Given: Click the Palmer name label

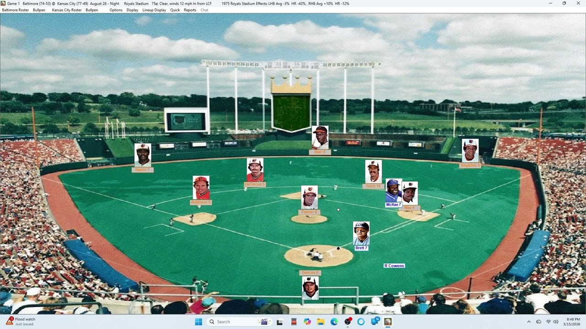Looking at the screenshot, I should coord(309,212).
